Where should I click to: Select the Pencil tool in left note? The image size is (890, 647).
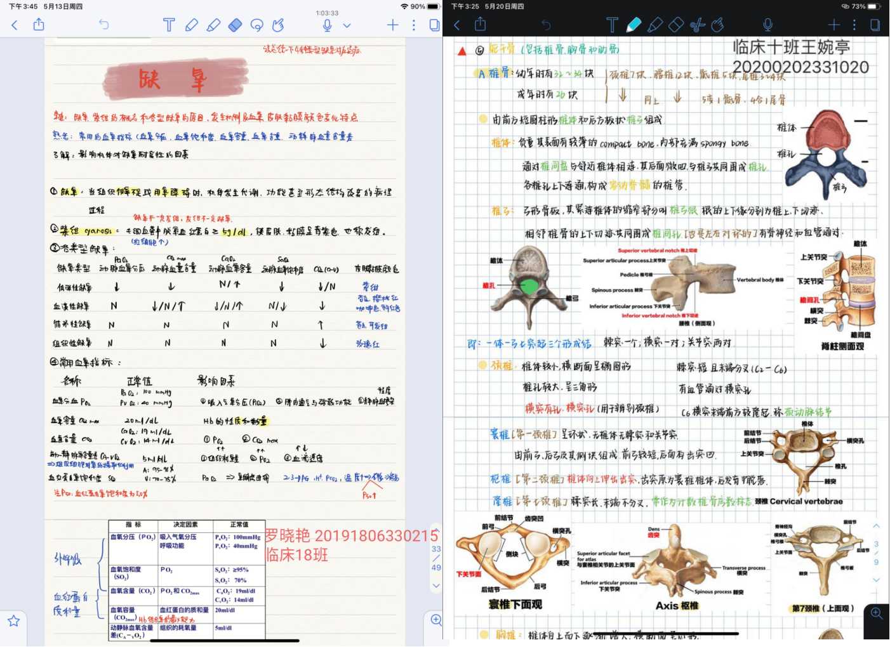point(191,25)
